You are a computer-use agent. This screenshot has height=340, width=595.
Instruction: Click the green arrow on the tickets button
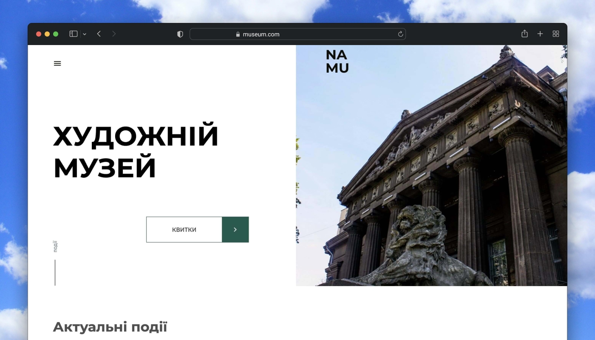235,229
